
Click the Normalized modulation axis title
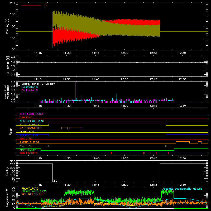pos(7,92)
